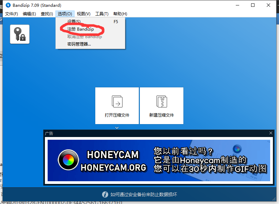Image resolution: width=279 pixels, height=204 pixels.
Task: Maximize the Bandizip window
Action: (253, 5)
